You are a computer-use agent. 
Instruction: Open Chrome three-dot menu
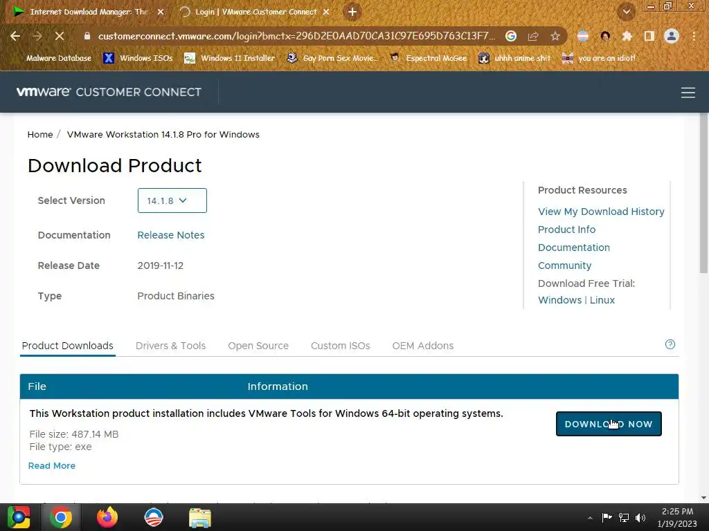click(x=694, y=36)
